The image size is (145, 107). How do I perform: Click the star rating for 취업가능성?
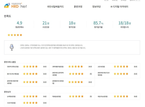(x=121, y=96)
